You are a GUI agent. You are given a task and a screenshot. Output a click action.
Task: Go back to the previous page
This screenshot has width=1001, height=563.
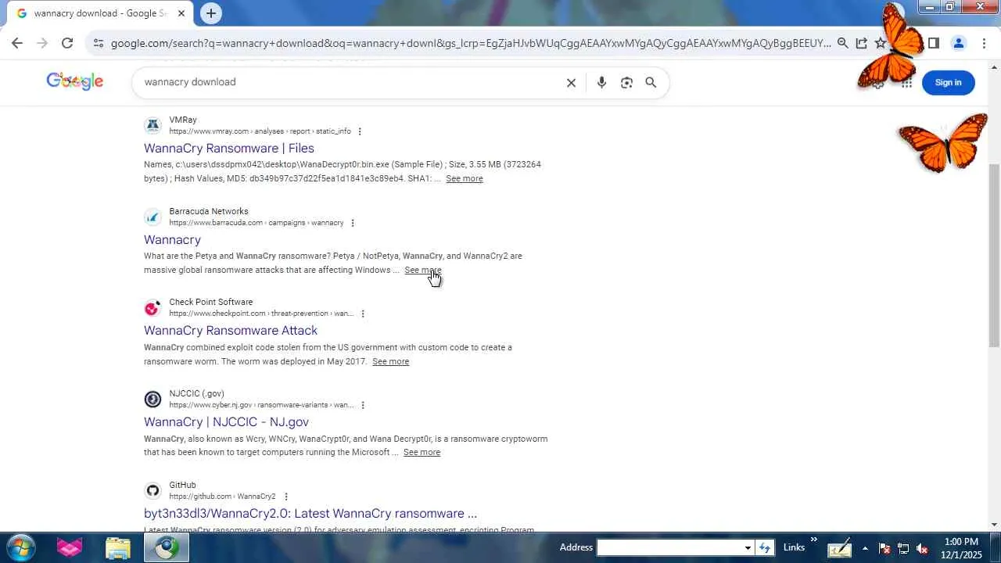coord(17,44)
